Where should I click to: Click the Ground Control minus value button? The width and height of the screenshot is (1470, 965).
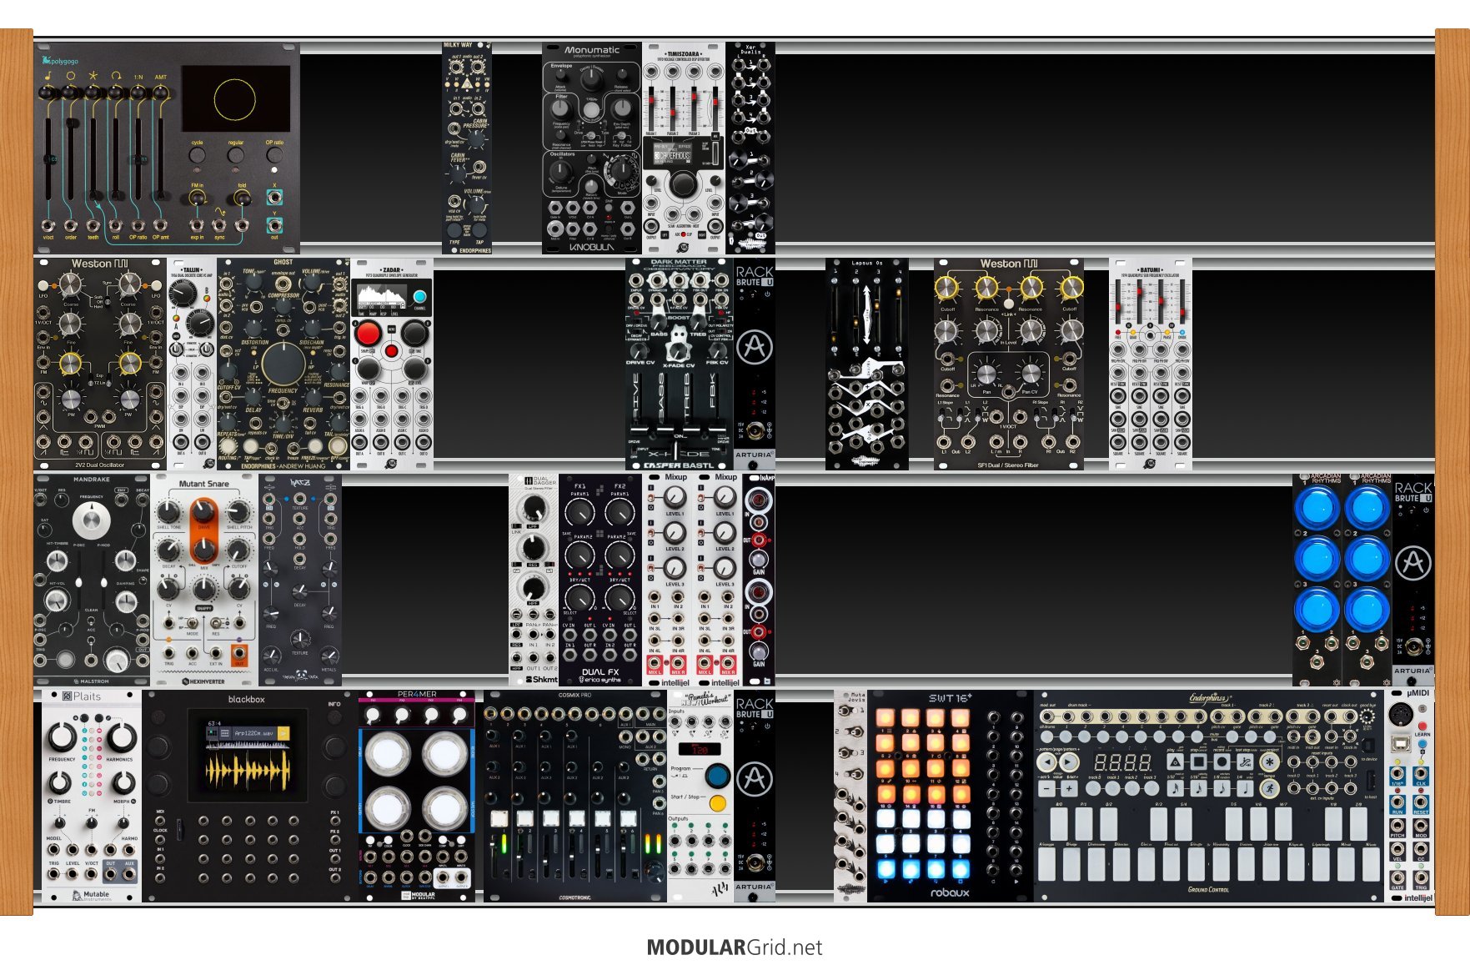click(1046, 787)
